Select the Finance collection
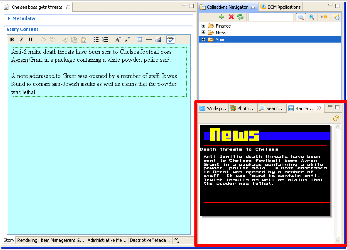 223,26
